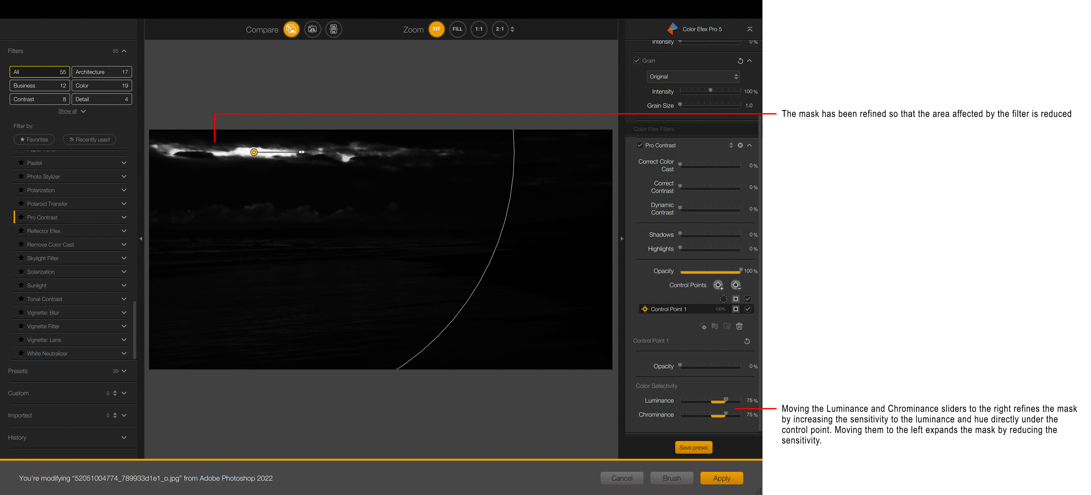This screenshot has height=495, width=1091.
Task: Add a negative control point
Action: (736, 285)
